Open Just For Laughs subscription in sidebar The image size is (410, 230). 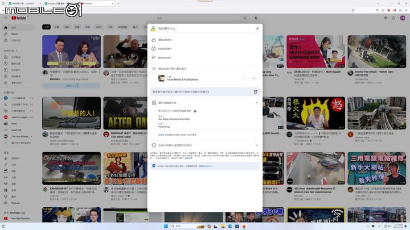click(x=18, y=118)
